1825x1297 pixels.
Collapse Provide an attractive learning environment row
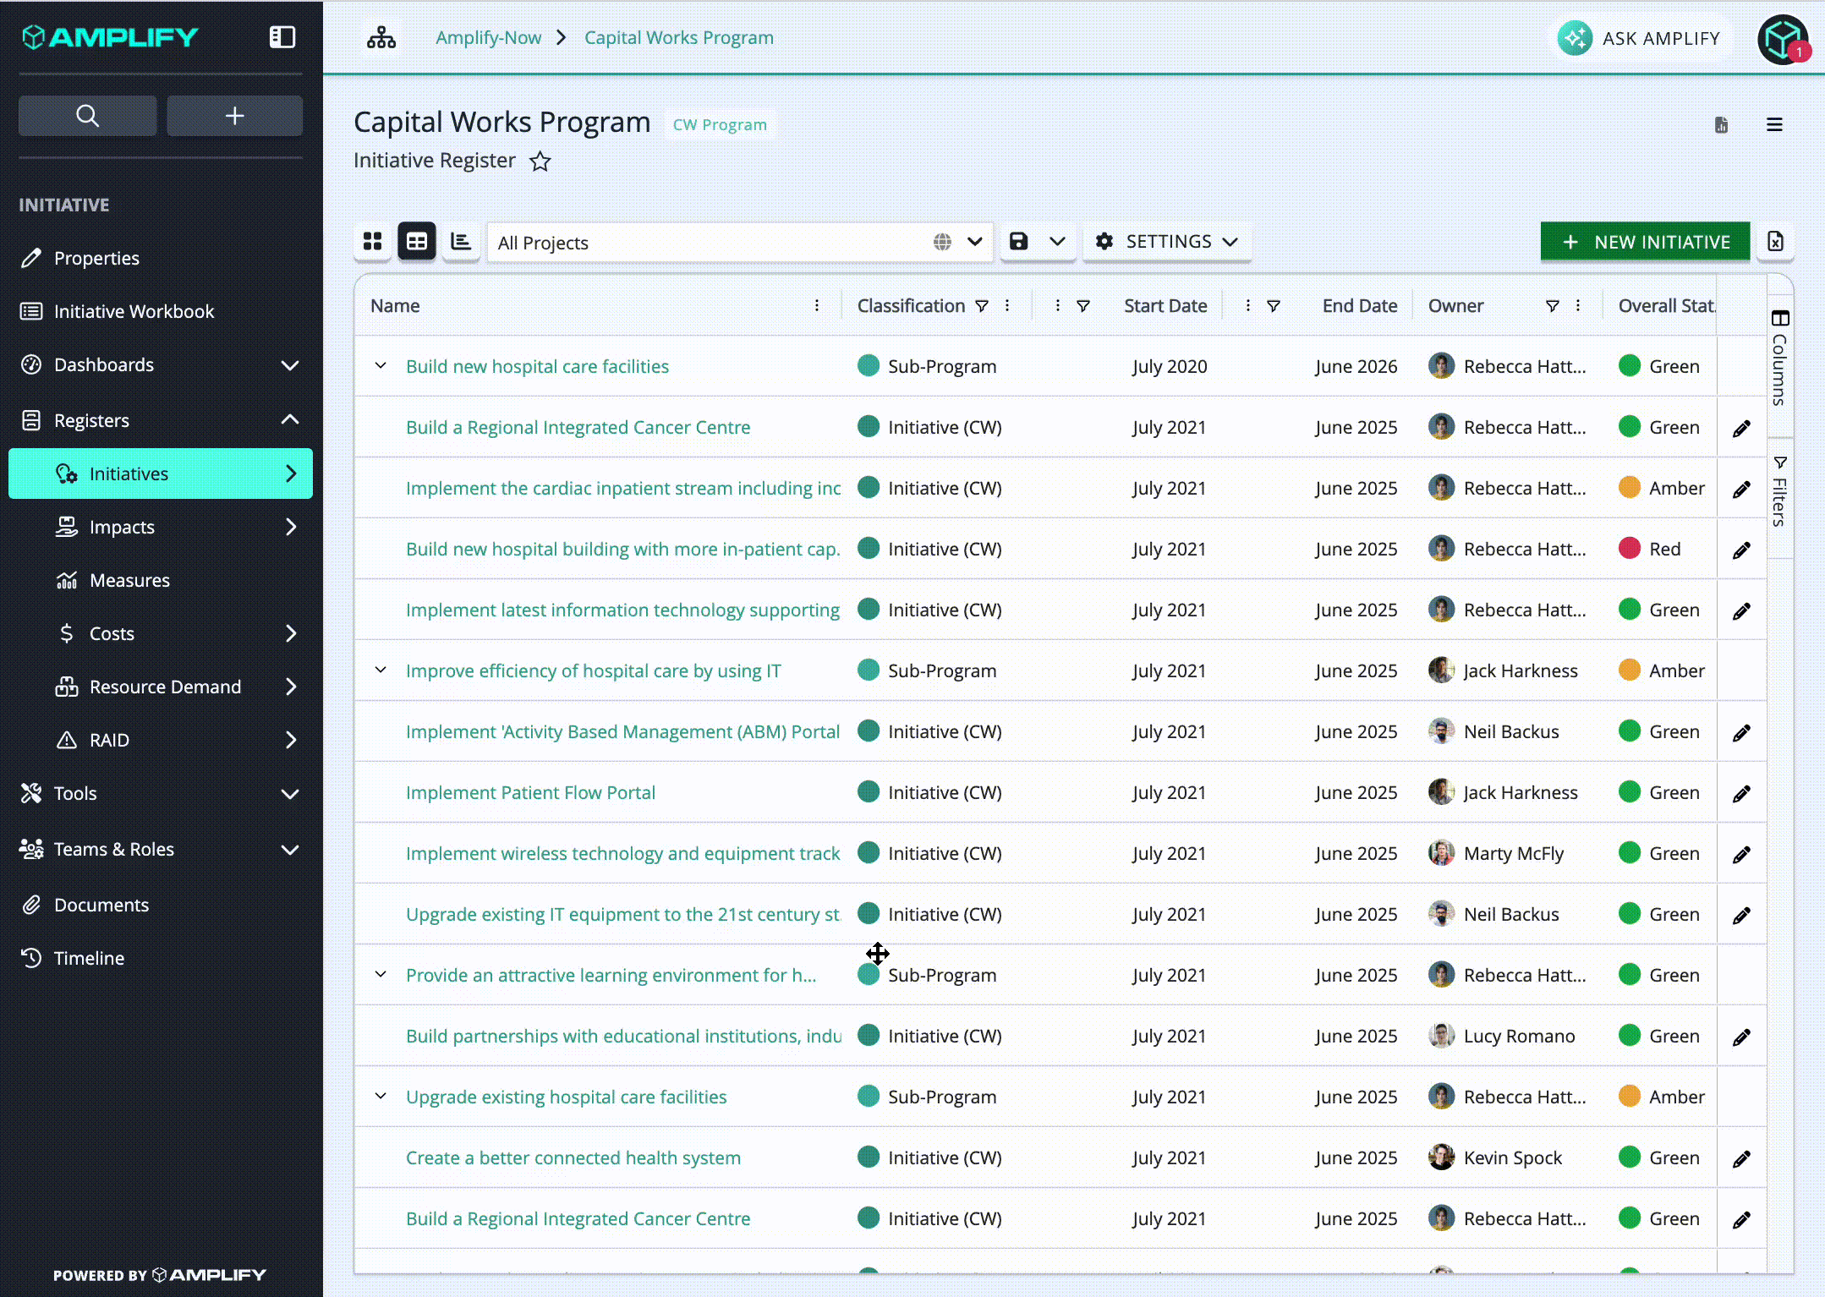pyautogui.click(x=381, y=975)
